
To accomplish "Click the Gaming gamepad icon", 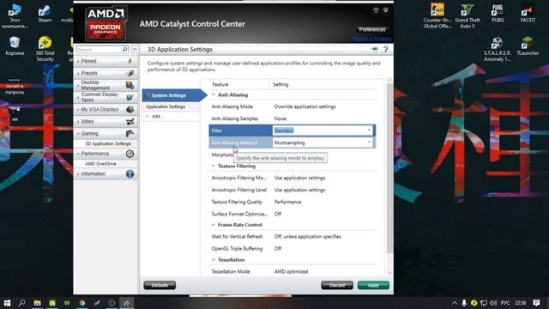I will [x=130, y=133].
